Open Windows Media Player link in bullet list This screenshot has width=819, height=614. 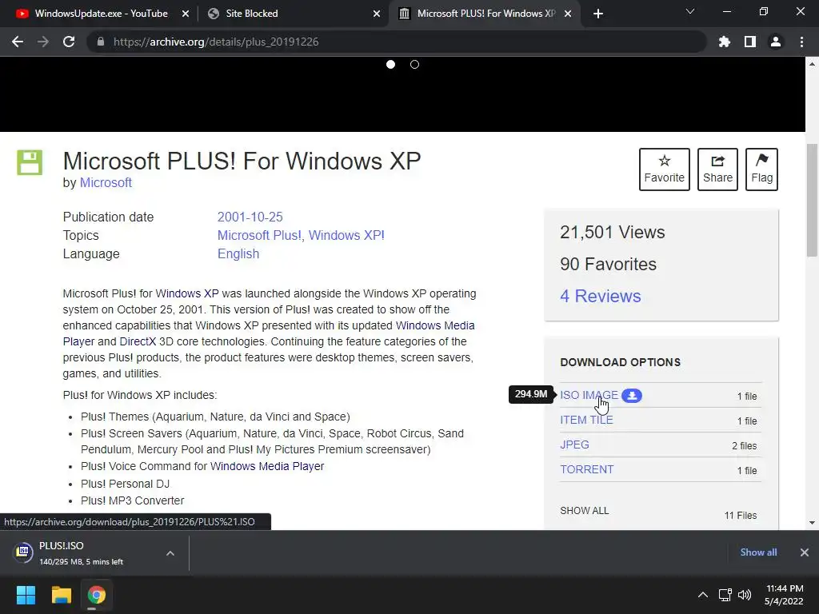click(267, 466)
